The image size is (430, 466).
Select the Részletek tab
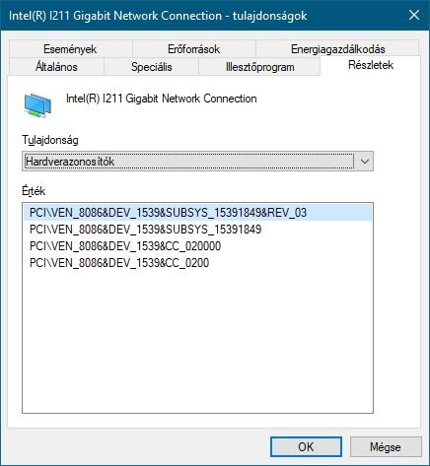pos(371,65)
